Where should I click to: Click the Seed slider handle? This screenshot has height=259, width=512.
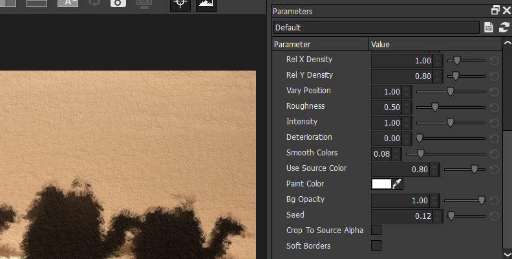(x=451, y=216)
